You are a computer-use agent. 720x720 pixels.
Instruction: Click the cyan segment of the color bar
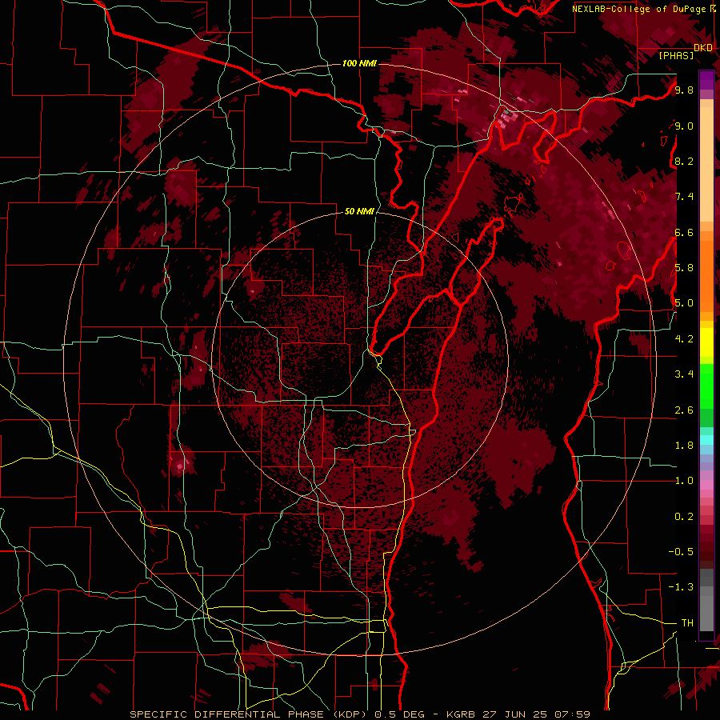coord(706,439)
